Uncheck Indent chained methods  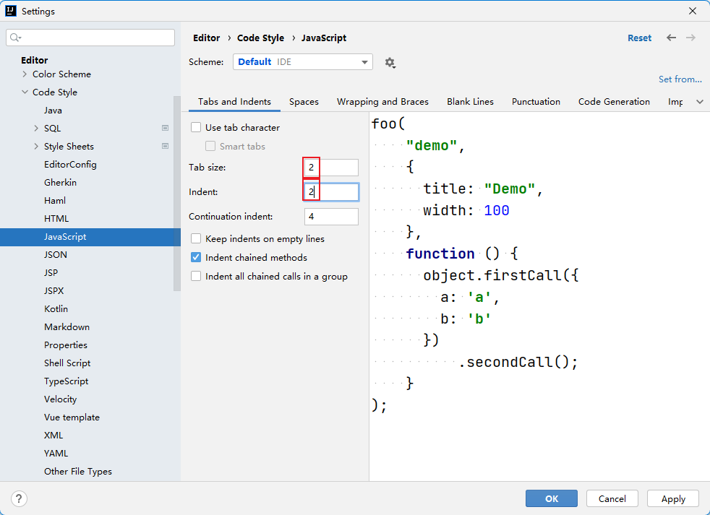(196, 257)
